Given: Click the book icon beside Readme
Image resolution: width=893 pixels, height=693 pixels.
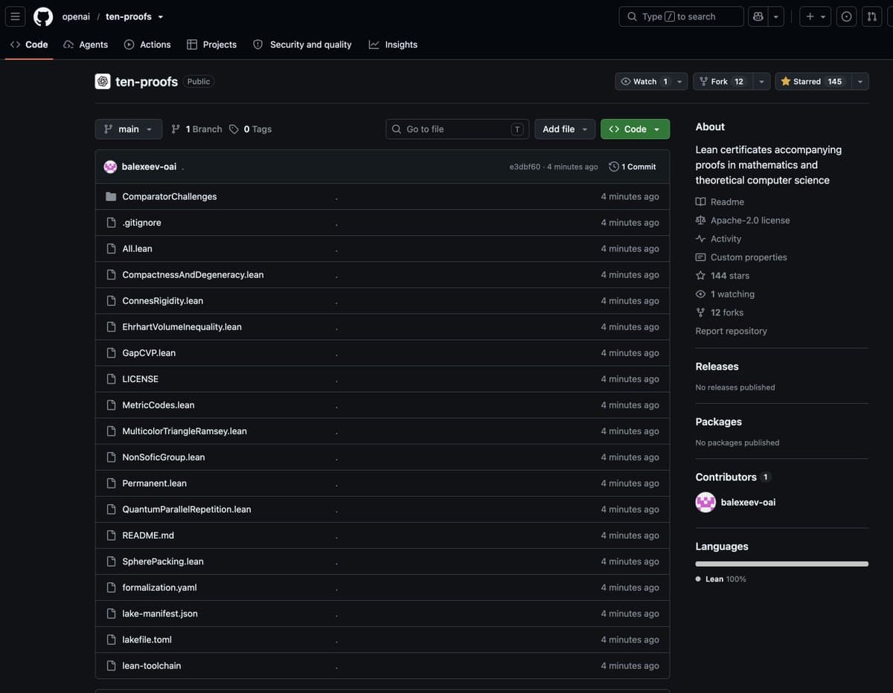Looking at the screenshot, I should 700,202.
